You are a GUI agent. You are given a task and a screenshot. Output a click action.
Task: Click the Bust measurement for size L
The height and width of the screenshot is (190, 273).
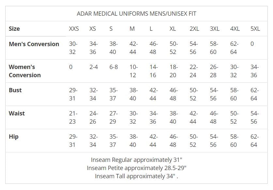(x=153, y=94)
